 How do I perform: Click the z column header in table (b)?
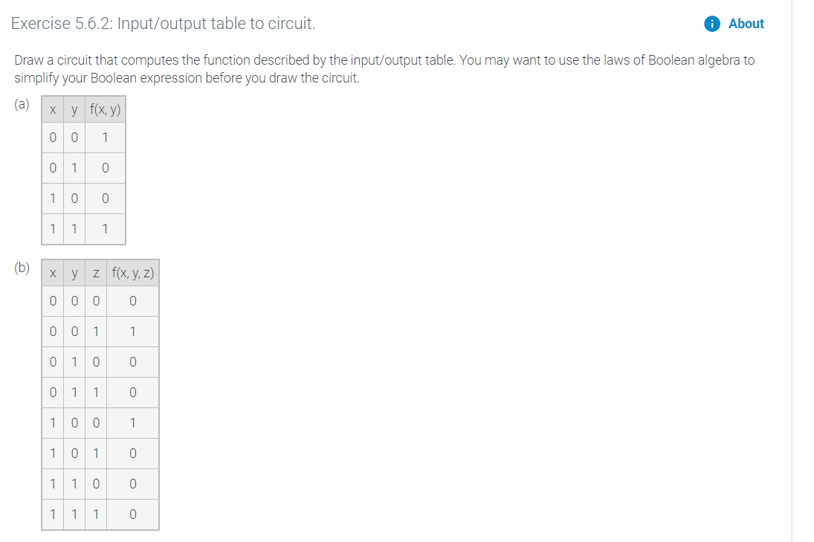pyautogui.click(x=95, y=272)
